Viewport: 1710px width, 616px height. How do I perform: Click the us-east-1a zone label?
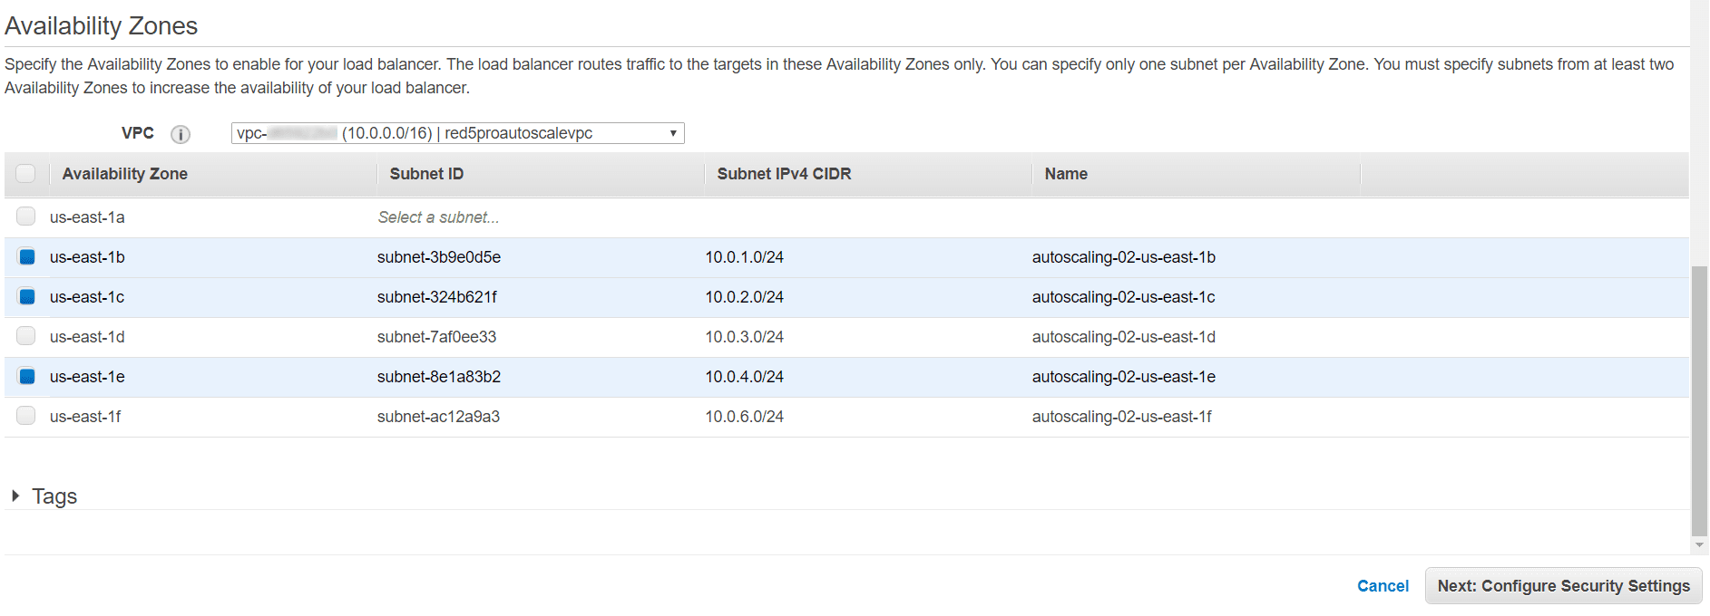click(87, 217)
